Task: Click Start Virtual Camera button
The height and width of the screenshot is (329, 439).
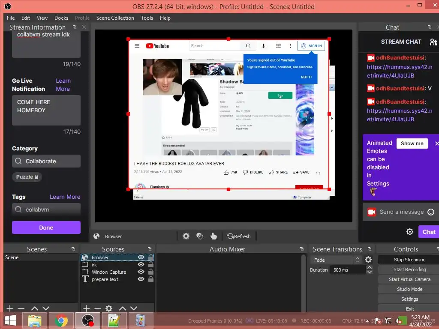Action: click(x=409, y=279)
